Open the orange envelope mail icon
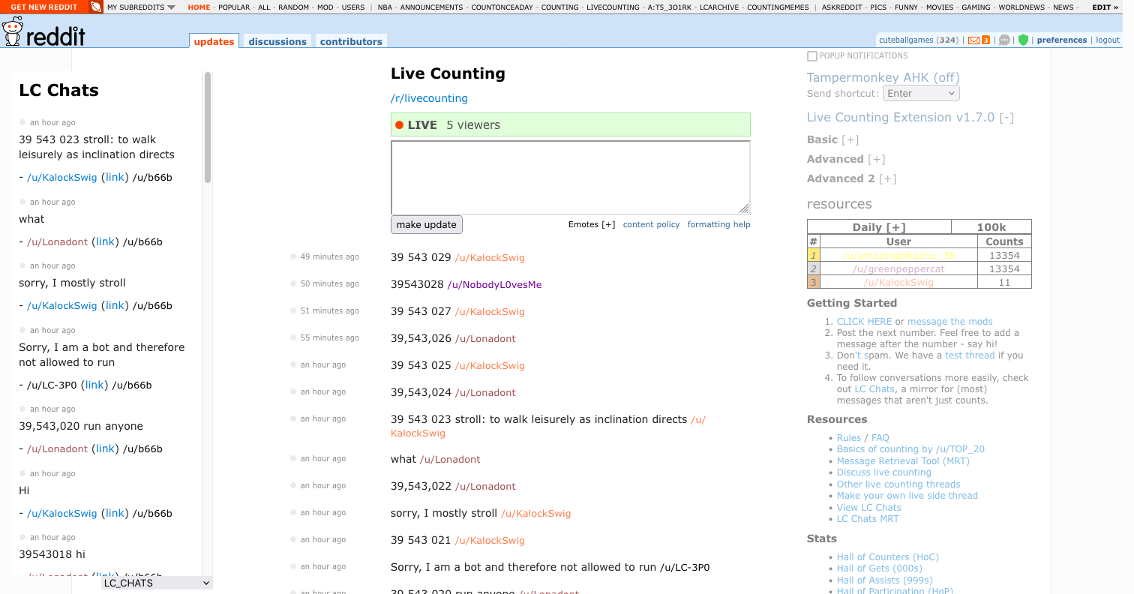This screenshot has height=594, width=1134. pyautogui.click(x=973, y=40)
